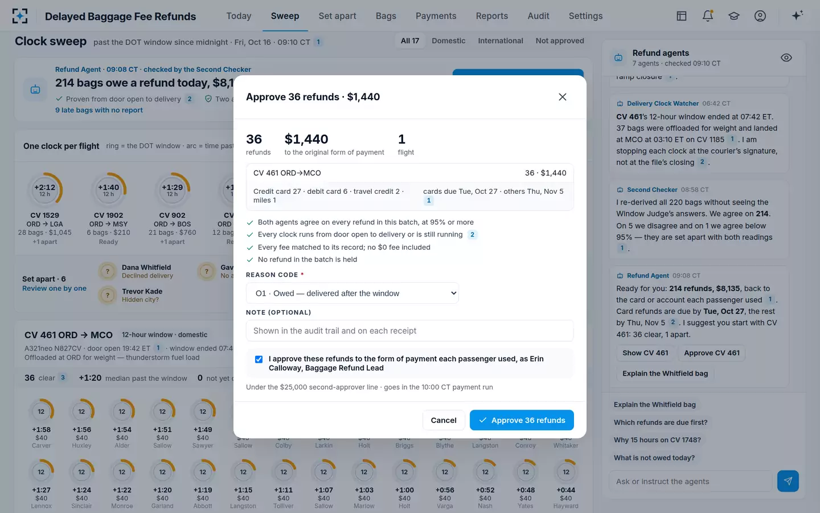
Task: Open the CV 902 flight clock ring
Action: click(173, 190)
